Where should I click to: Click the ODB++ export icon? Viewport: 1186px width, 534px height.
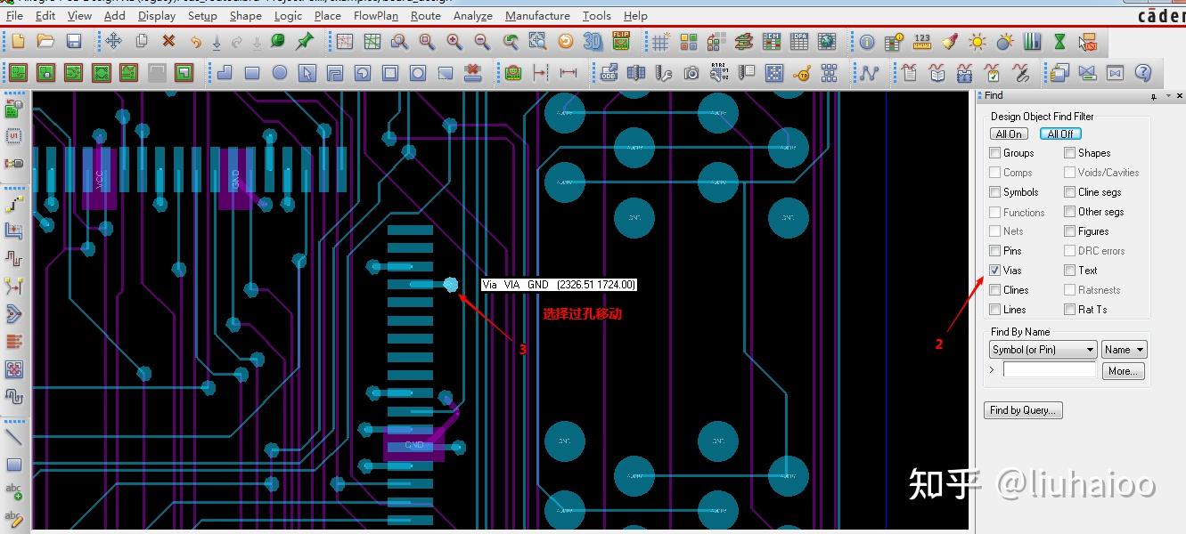[x=609, y=74]
